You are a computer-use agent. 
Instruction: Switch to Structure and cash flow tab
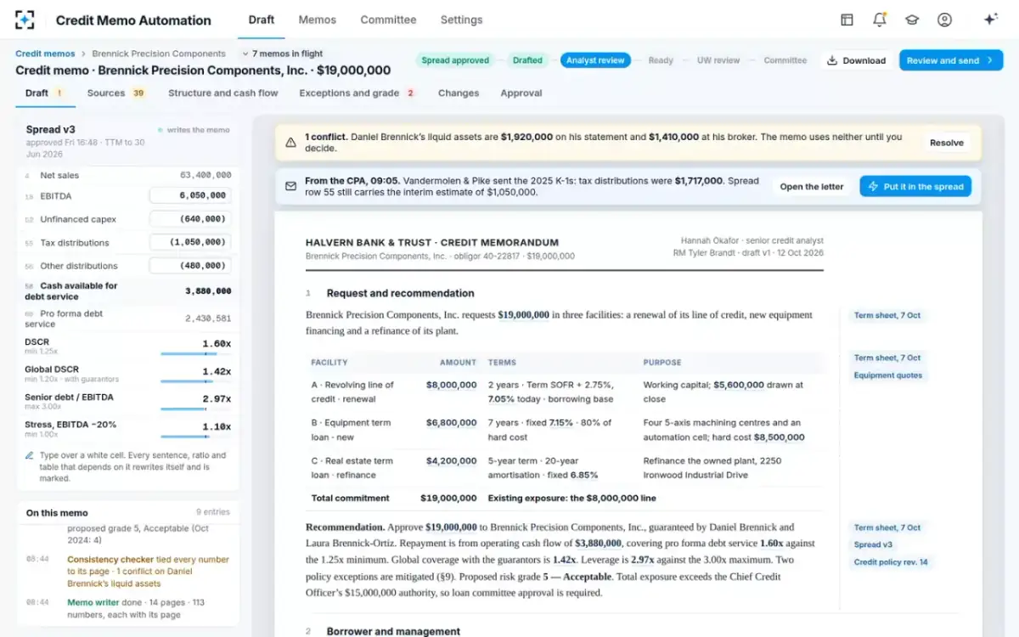[x=222, y=93]
